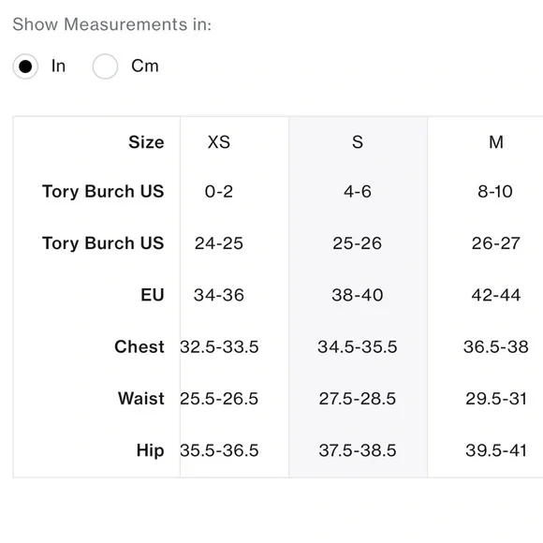
Task: Select the Cm measurement radio button
Action: coord(105,66)
